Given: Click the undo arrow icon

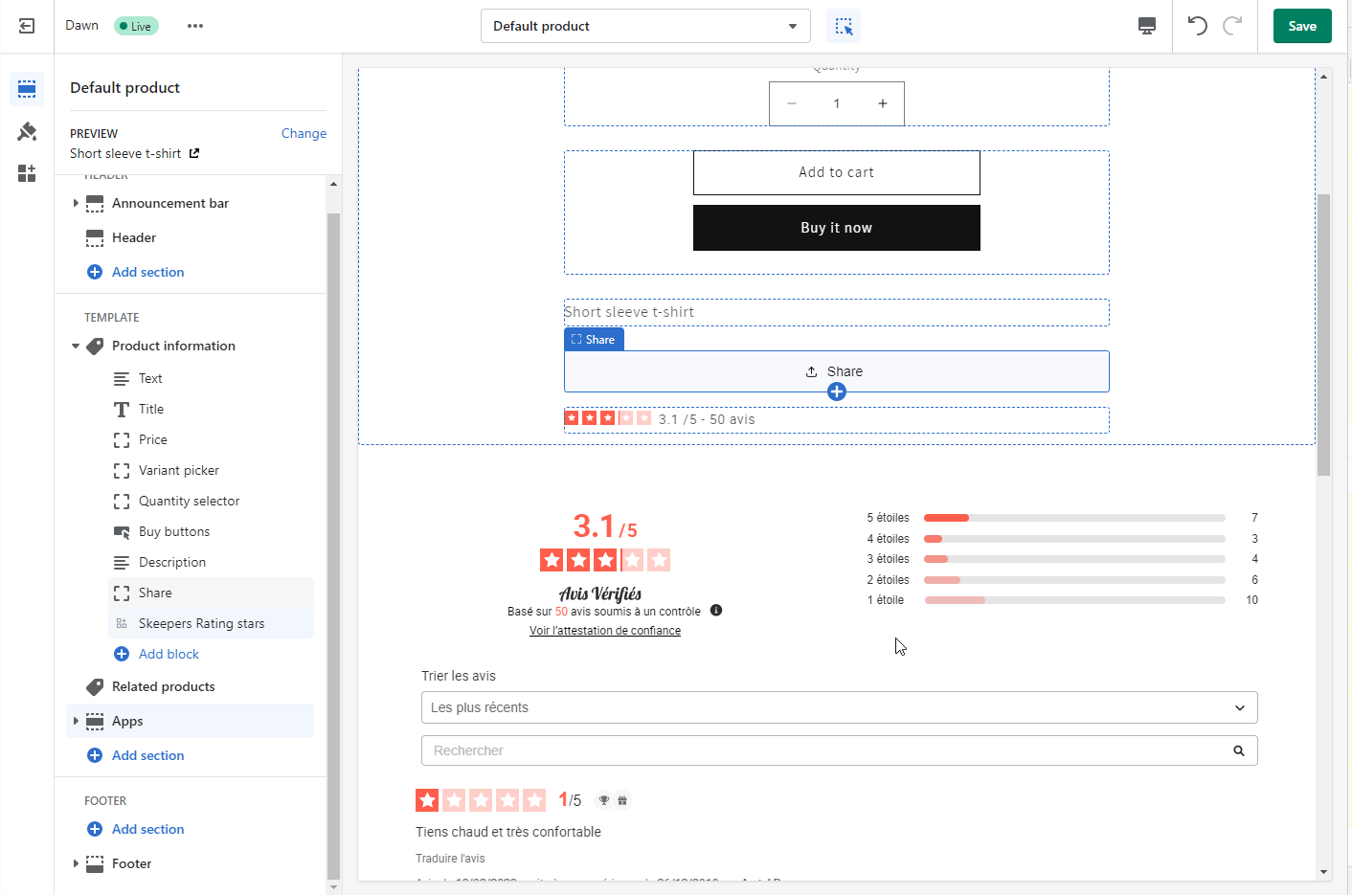Looking at the screenshot, I should pyautogui.click(x=1197, y=26).
